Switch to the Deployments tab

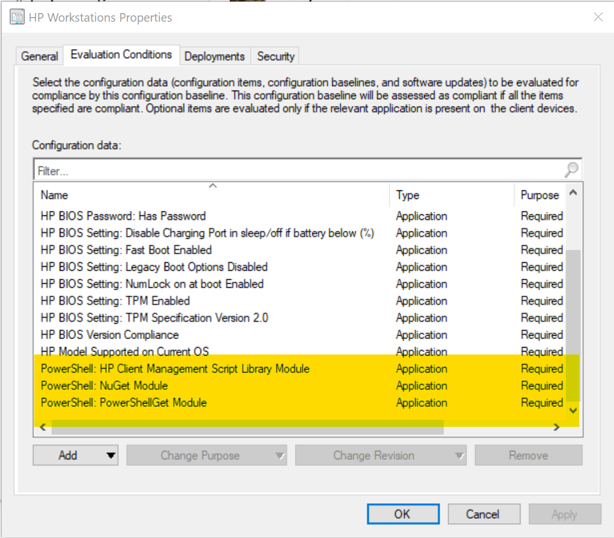214,56
